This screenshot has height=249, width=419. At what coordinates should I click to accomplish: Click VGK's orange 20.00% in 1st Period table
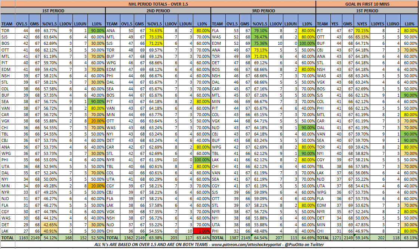(96, 121)
